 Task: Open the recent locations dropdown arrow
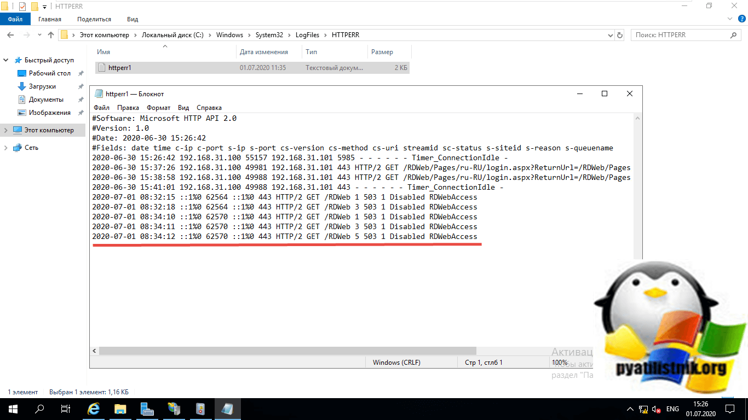click(x=39, y=35)
